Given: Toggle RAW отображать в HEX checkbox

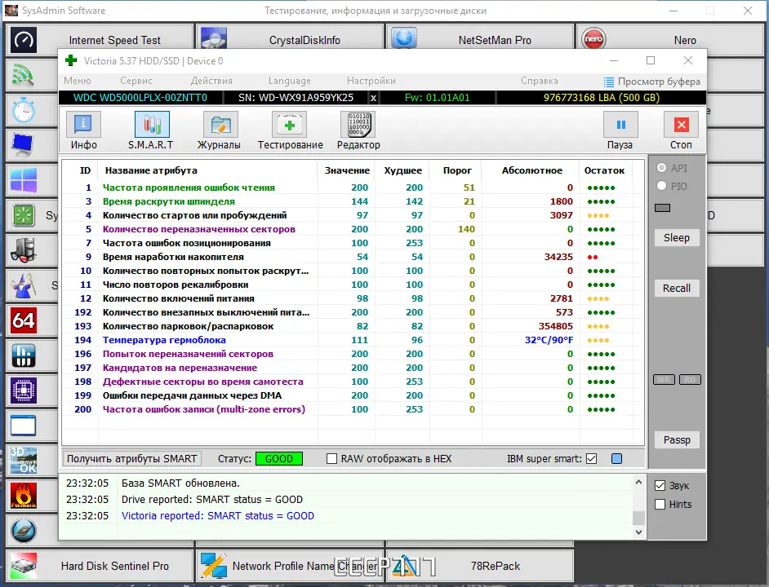Looking at the screenshot, I should pos(332,459).
